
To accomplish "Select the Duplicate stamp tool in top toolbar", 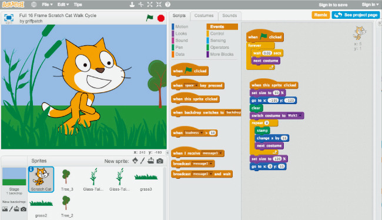I will pos(132,4).
